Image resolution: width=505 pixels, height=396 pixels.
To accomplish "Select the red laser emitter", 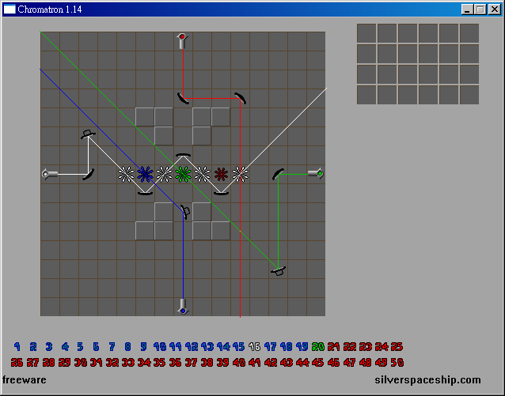I will click(x=182, y=41).
